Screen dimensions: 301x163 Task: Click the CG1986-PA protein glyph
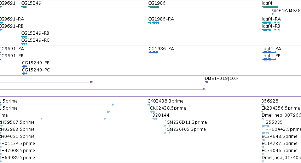click(153, 52)
